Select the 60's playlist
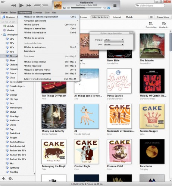Image resolution: width=172 pixels, height=186 pixels. point(12,39)
